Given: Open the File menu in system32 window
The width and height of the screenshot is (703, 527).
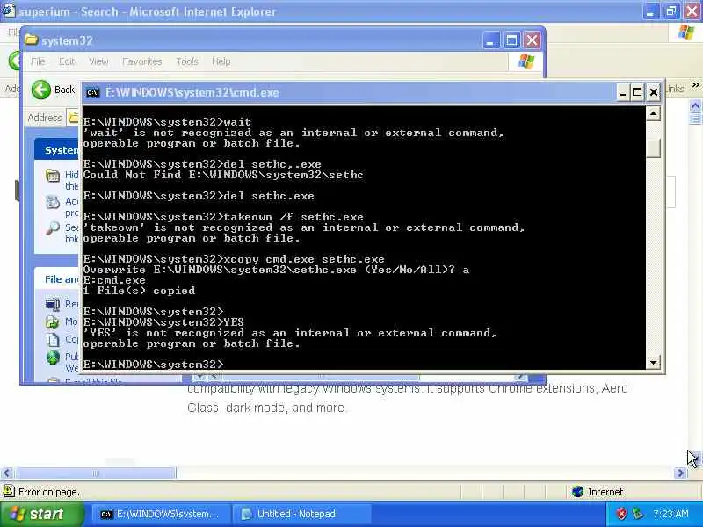Looking at the screenshot, I should pyautogui.click(x=38, y=61).
